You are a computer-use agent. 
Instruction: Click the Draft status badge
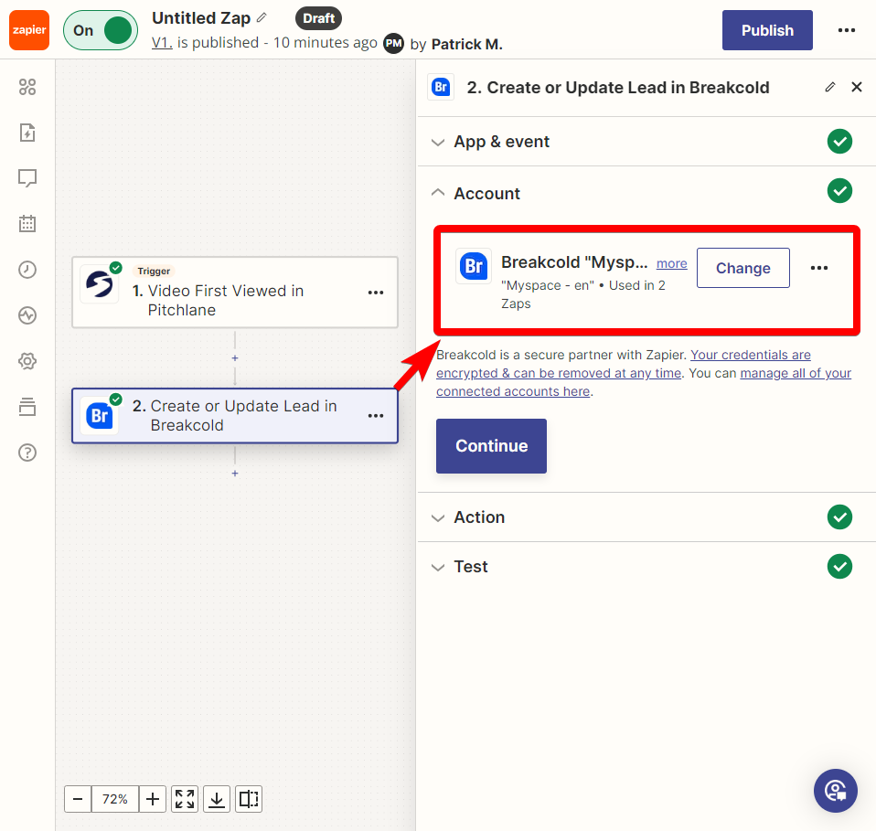coord(318,18)
